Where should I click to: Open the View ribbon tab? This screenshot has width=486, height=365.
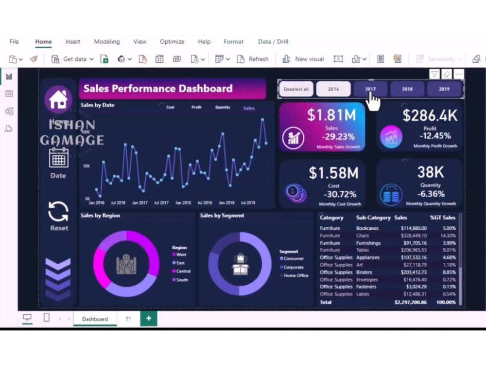(x=140, y=41)
